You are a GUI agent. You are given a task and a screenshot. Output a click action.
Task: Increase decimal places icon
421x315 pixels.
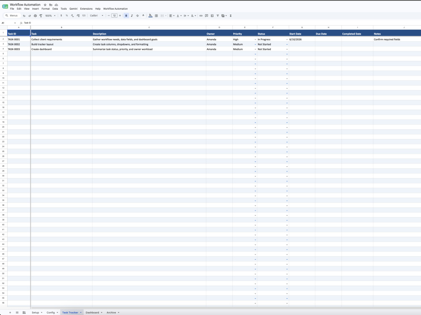[x=78, y=16]
